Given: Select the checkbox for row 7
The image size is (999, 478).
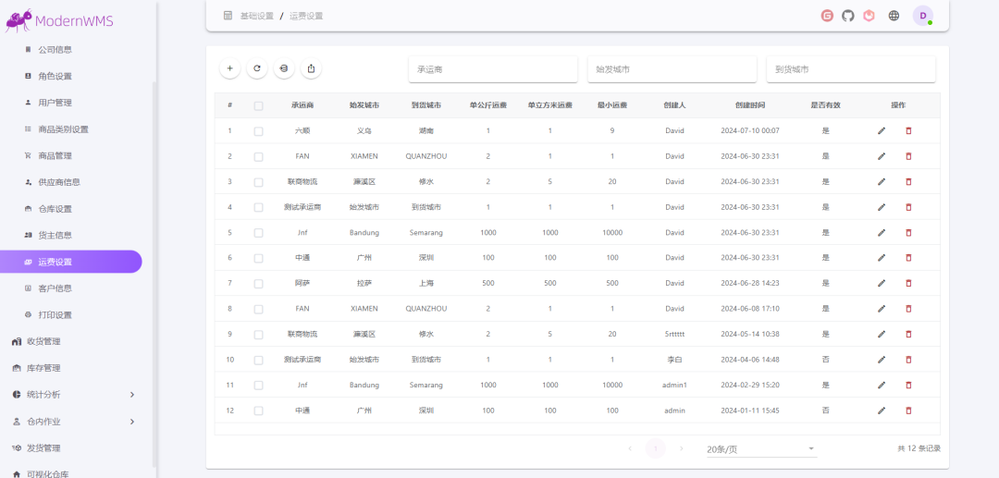Looking at the screenshot, I should (x=258, y=283).
